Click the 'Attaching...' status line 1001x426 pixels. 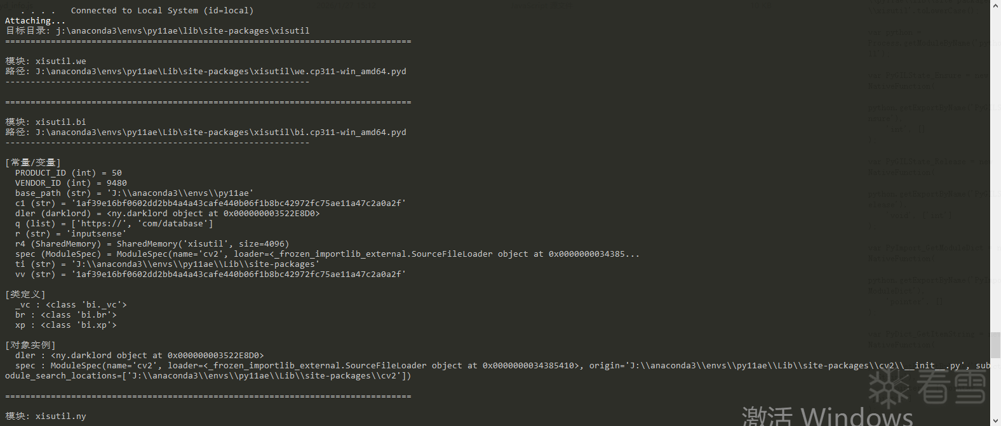click(x=35, y=21)
